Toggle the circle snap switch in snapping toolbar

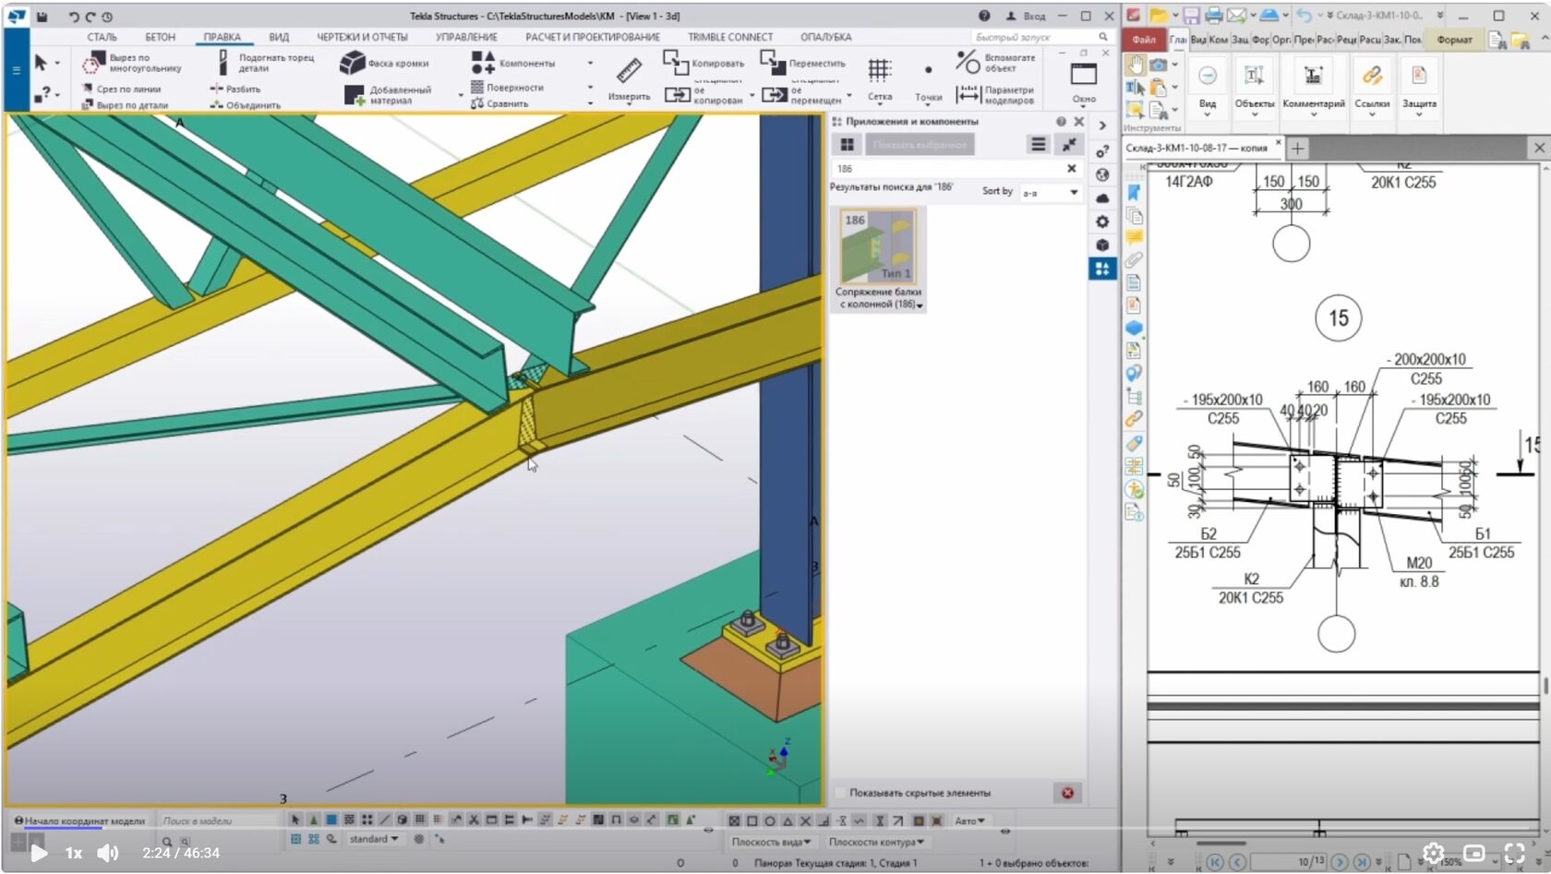770,820
